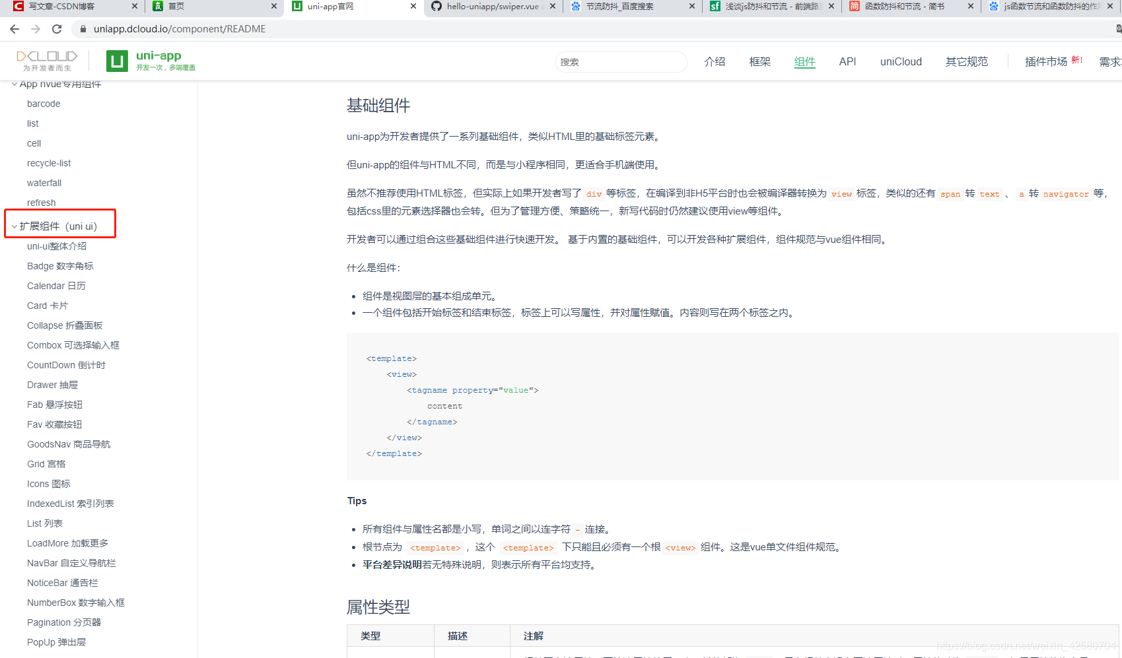
Task: Reload the page with refresh icon
Action: click(57, 29)
